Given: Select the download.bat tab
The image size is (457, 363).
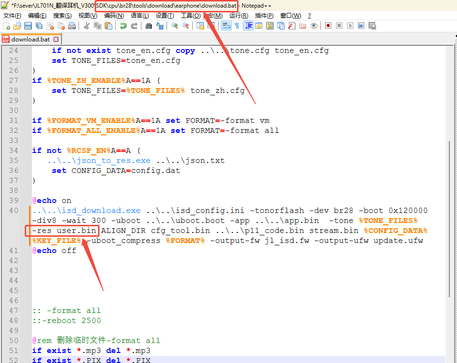Looking at the screenshot, I should [30, 40].
